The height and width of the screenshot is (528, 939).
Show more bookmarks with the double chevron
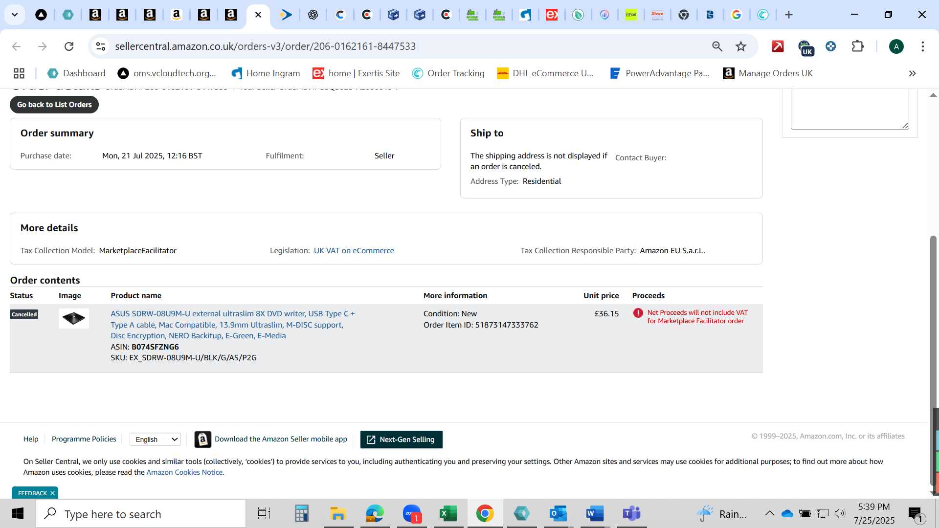(912, 73)
